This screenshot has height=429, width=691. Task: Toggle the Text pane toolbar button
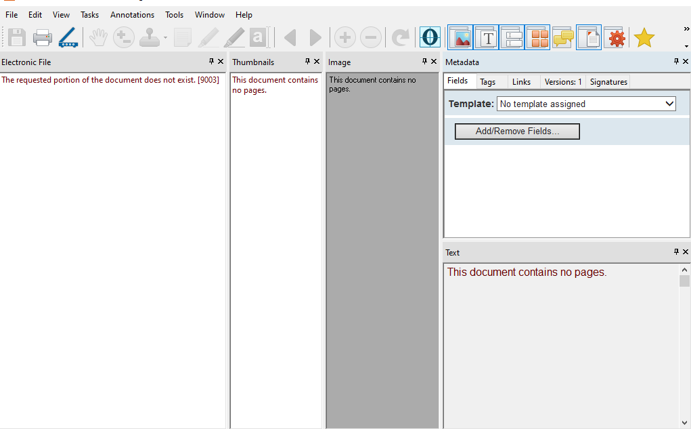pyautogui.click(x=486, y=38)
